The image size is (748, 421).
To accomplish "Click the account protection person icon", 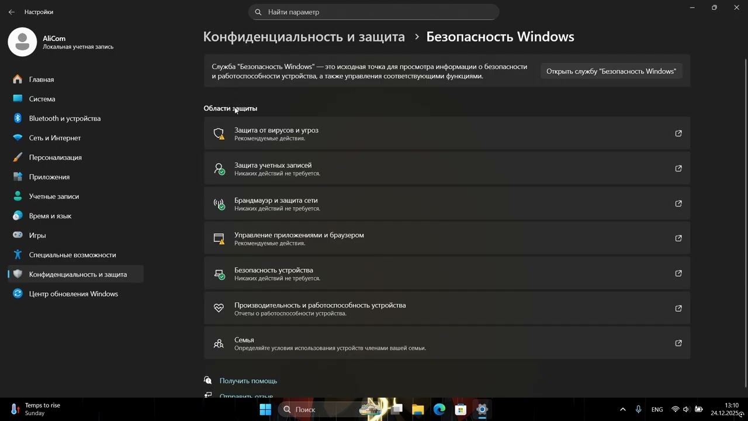I will (x=219, y=169).
